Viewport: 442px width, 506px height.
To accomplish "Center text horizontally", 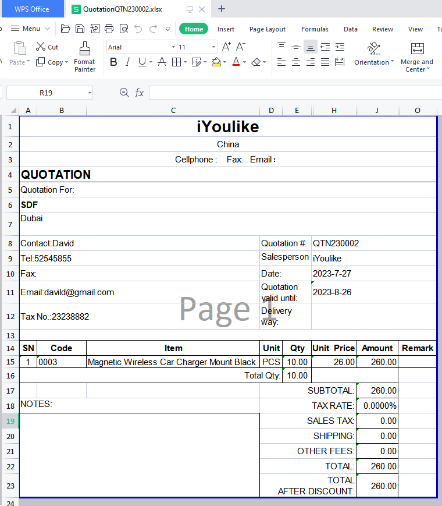I will (296, 62).
